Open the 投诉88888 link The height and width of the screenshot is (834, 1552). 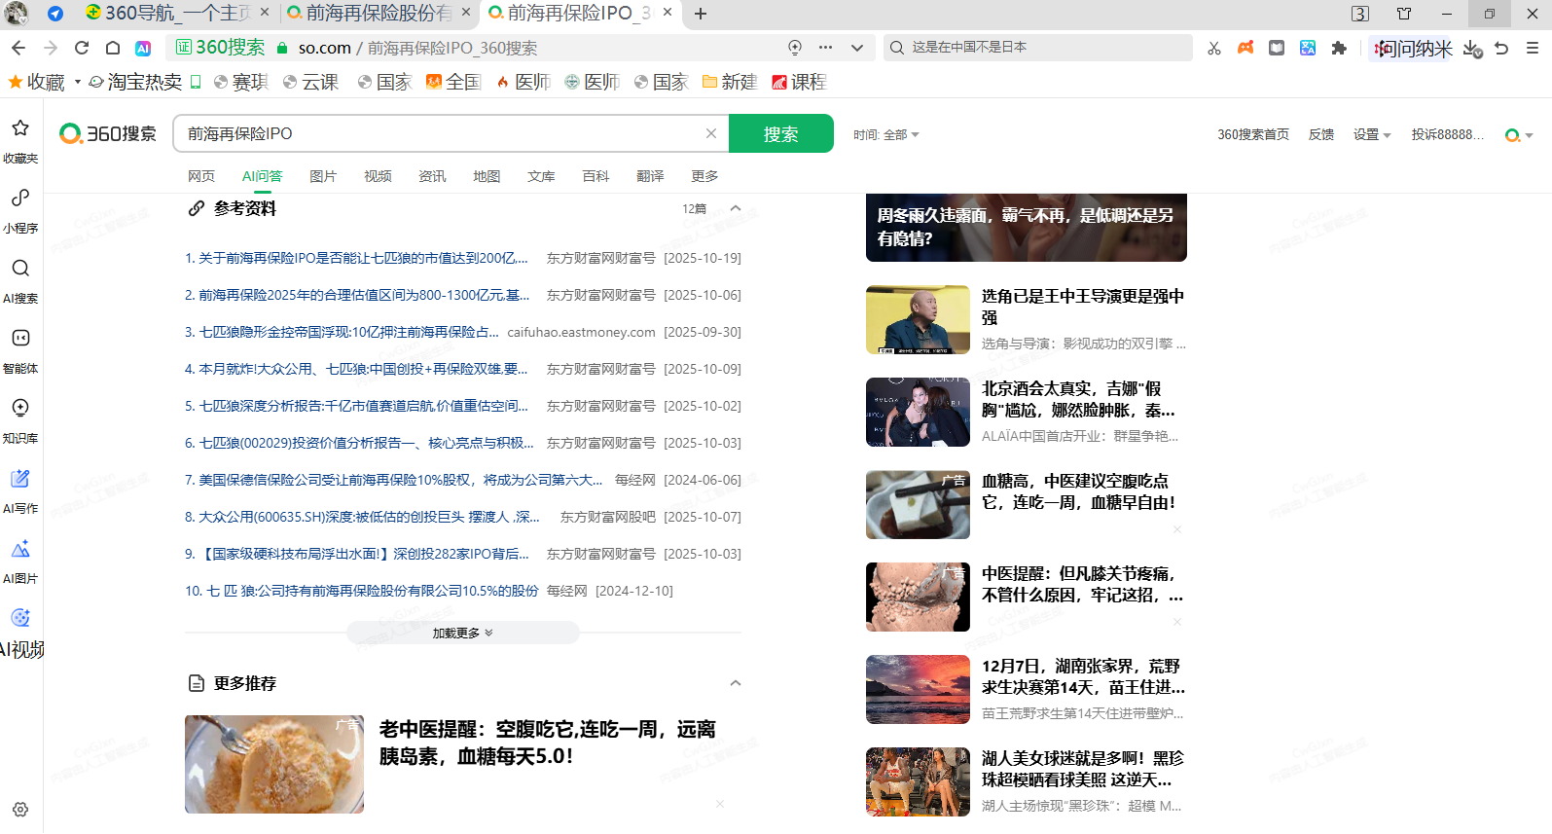click(1448, 135)
